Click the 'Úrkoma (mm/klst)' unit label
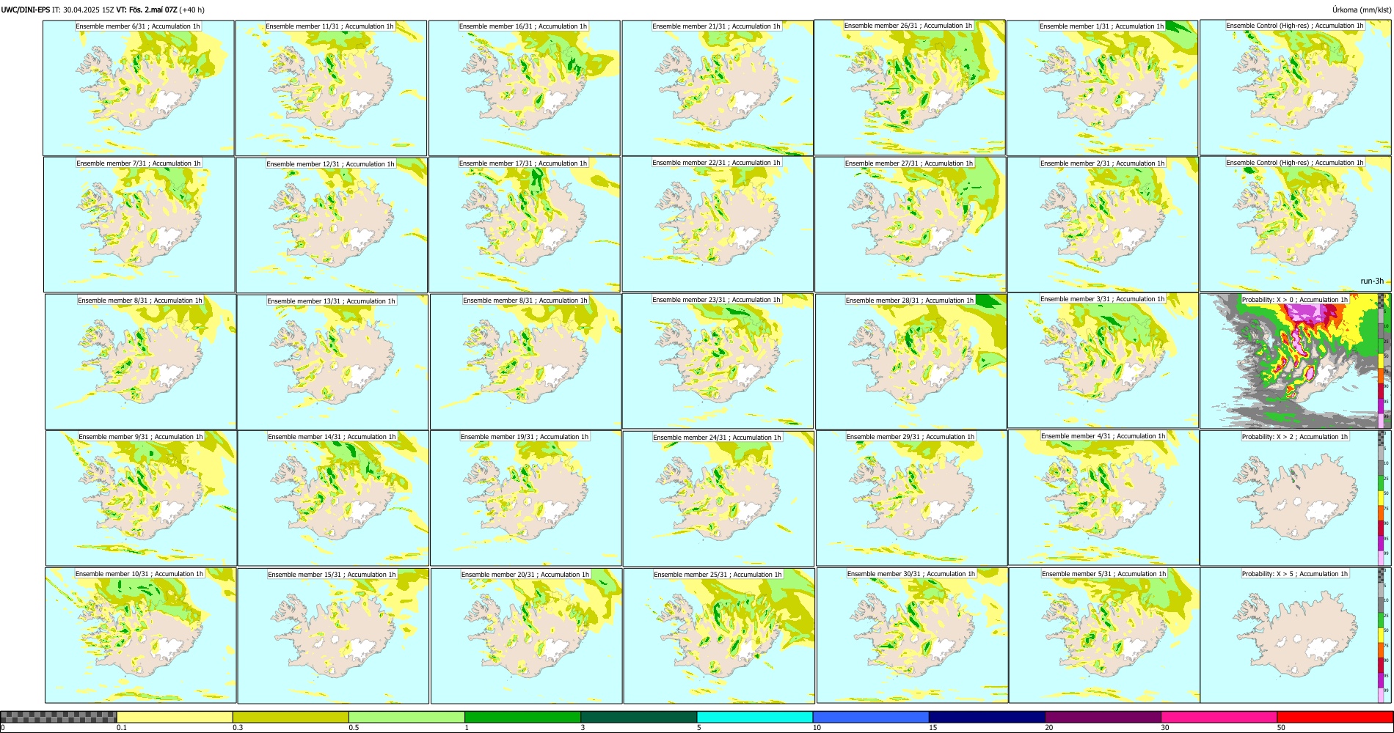This screenshot has width=1394, height=733. pyautogui.click(x=1362, y=10)
